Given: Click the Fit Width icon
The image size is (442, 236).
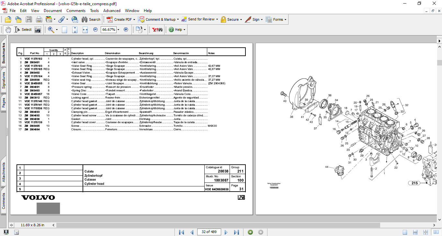Looking at the screenshot, I should point(85,29).
